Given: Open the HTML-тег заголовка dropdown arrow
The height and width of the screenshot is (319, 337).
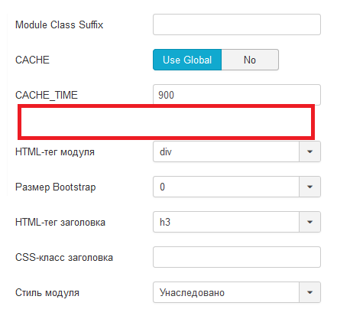Looking at the screenshot, I should (309, 222).
